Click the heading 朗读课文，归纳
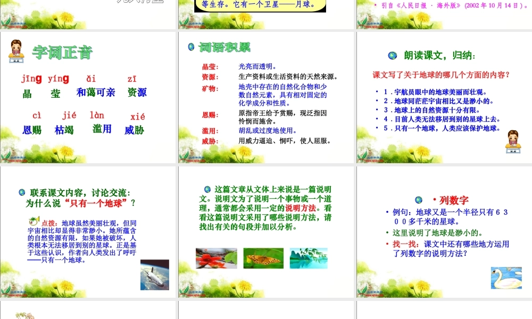Image resolution: width=532 pixels, height=319 pixels. click(x=440, y=55)
